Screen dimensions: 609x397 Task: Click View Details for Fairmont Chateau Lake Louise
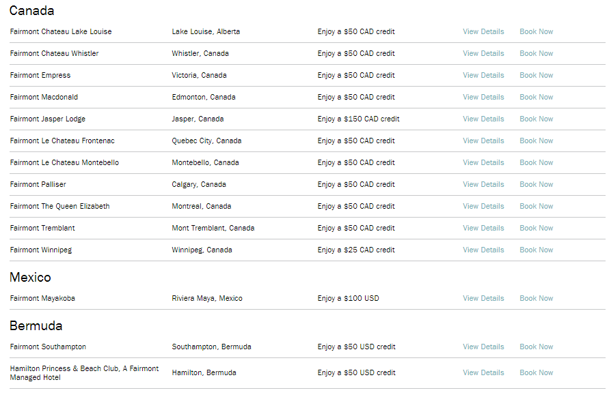coord(483,31)
